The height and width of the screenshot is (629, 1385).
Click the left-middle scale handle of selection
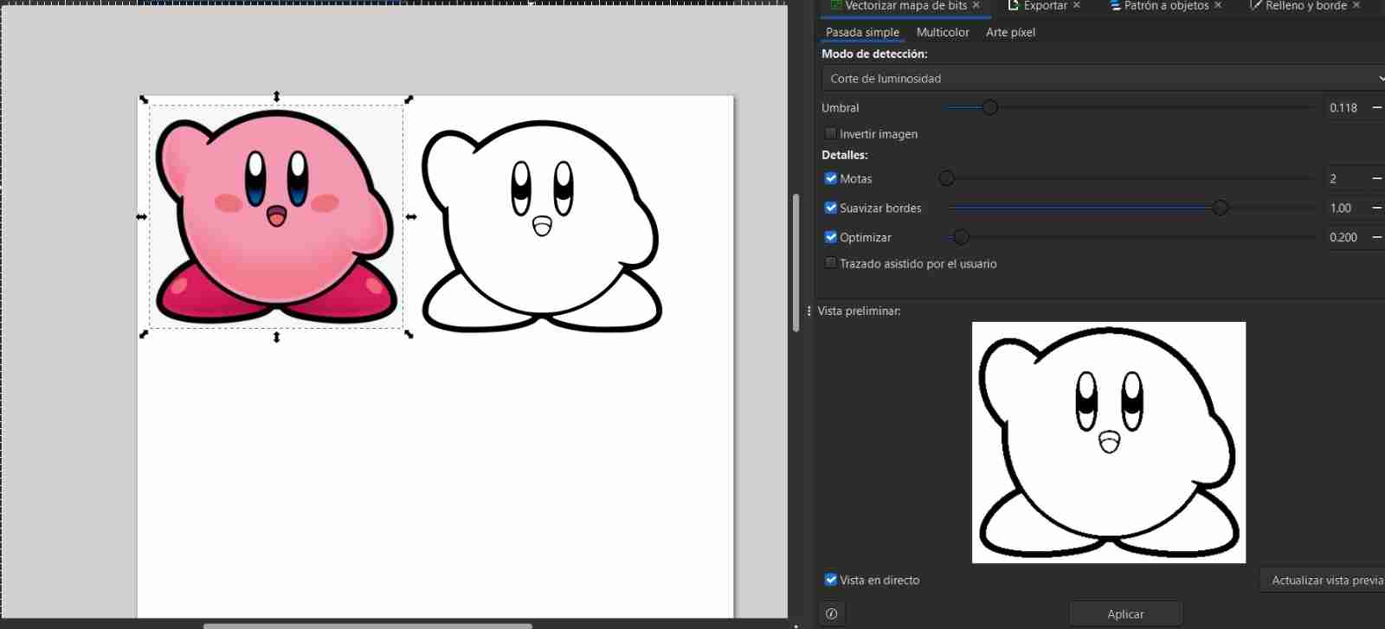coord(141,216)
